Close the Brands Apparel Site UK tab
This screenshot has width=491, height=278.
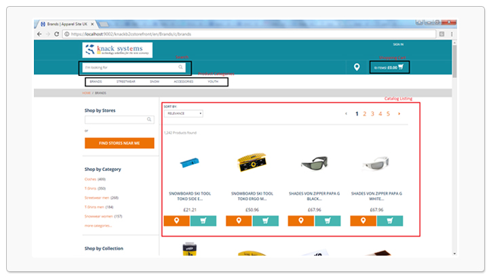click(92, 24)
